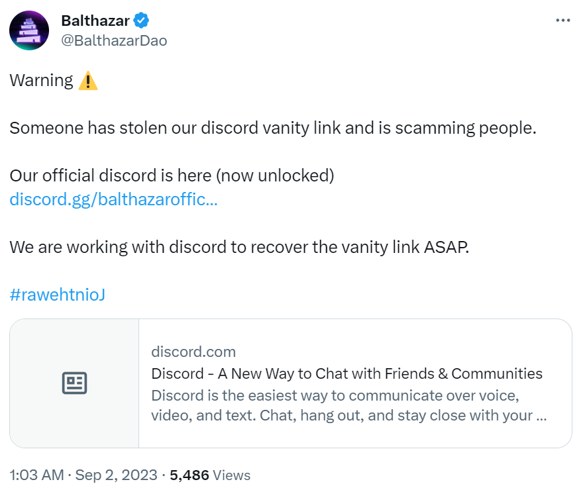Viewport: 583px width, 490px height.
Task: Open the three-dot more options menu
Action: point(562,21)
